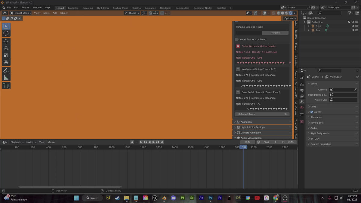This screenshot has height=203, width=361.
Task: Click the Options button in the viewport
Action: coord(289,18)
